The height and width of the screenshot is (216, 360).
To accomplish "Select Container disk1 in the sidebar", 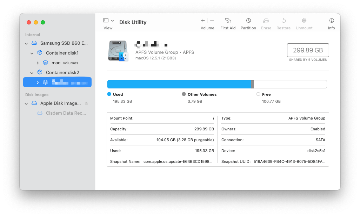I will tap(62, 53).
